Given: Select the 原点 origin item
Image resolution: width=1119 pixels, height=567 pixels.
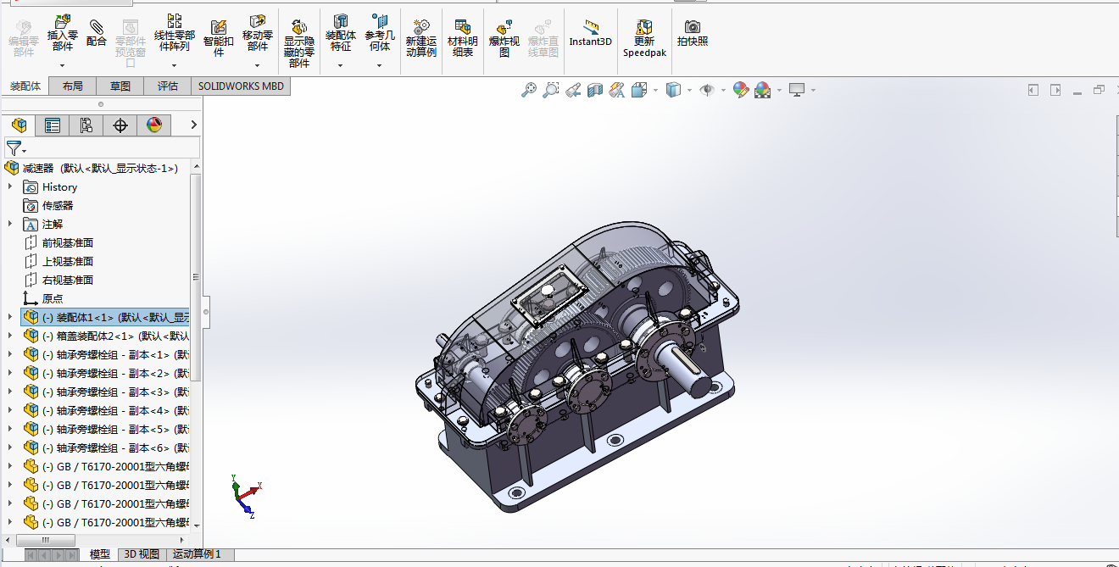Looking at the screenshot, I should click(53, 298).
